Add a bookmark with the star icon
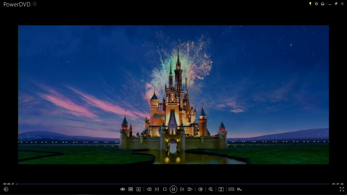 pos(139,189)
